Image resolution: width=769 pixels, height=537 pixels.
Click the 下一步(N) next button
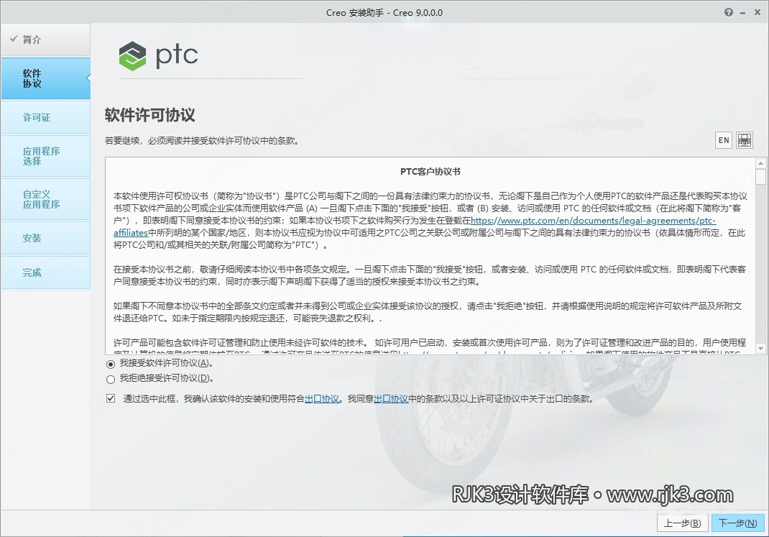click(x=737, y=523)
